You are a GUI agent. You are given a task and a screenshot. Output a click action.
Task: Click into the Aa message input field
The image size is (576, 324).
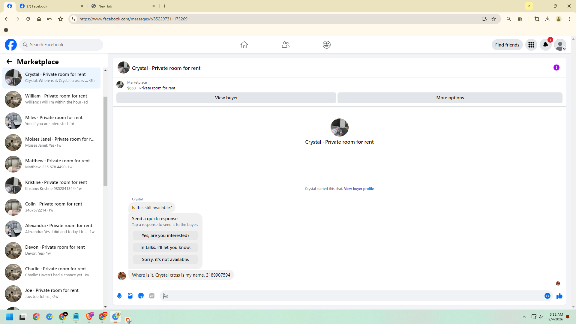click(351, 296)
